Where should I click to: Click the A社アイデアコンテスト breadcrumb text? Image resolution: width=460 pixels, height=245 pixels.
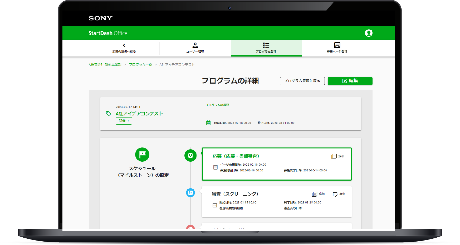[177, 65]
